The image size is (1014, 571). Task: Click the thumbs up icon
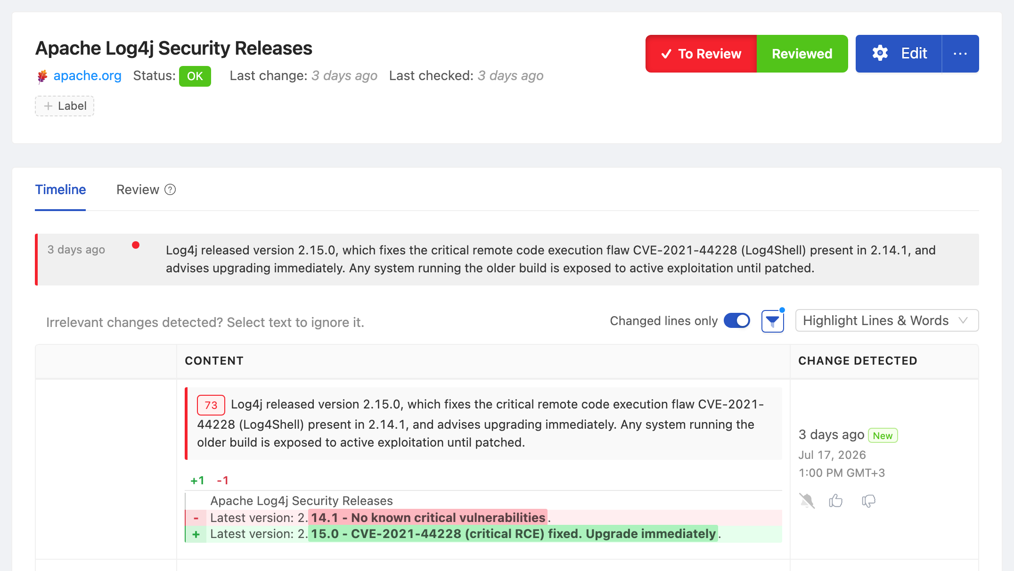[836, 500]
